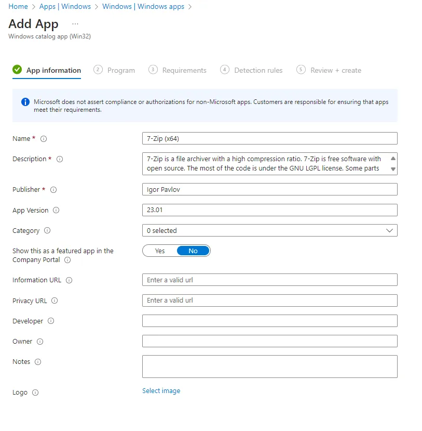Click the Information URL info icon
The width and height of the screenshot is (422, 431).
pos(69,280)
